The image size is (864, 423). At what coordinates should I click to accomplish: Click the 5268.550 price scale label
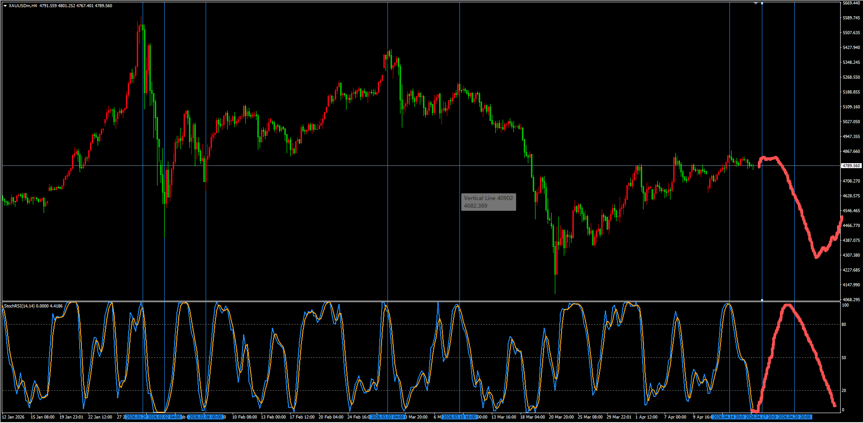coord(851,77)
